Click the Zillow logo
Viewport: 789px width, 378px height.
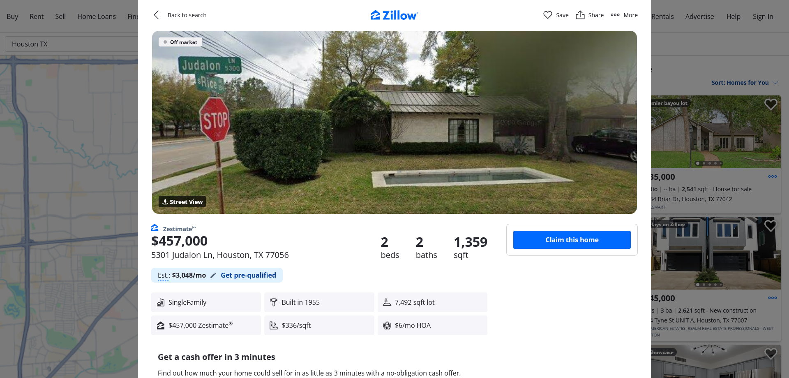tap(394, 15)
